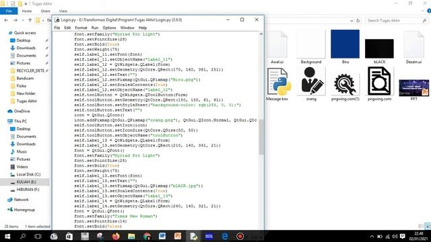The image size is (431, 242).
Task: Refresh the Explorer folder view
Action: 358,21
